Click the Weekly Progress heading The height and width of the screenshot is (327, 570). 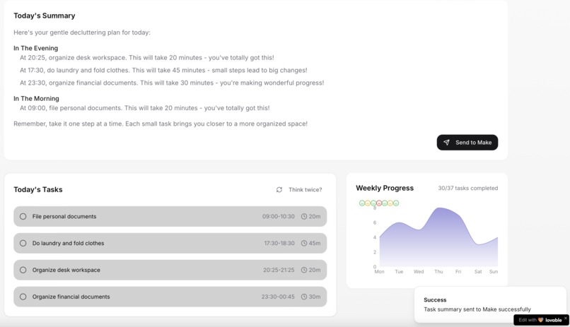point(385,188)
